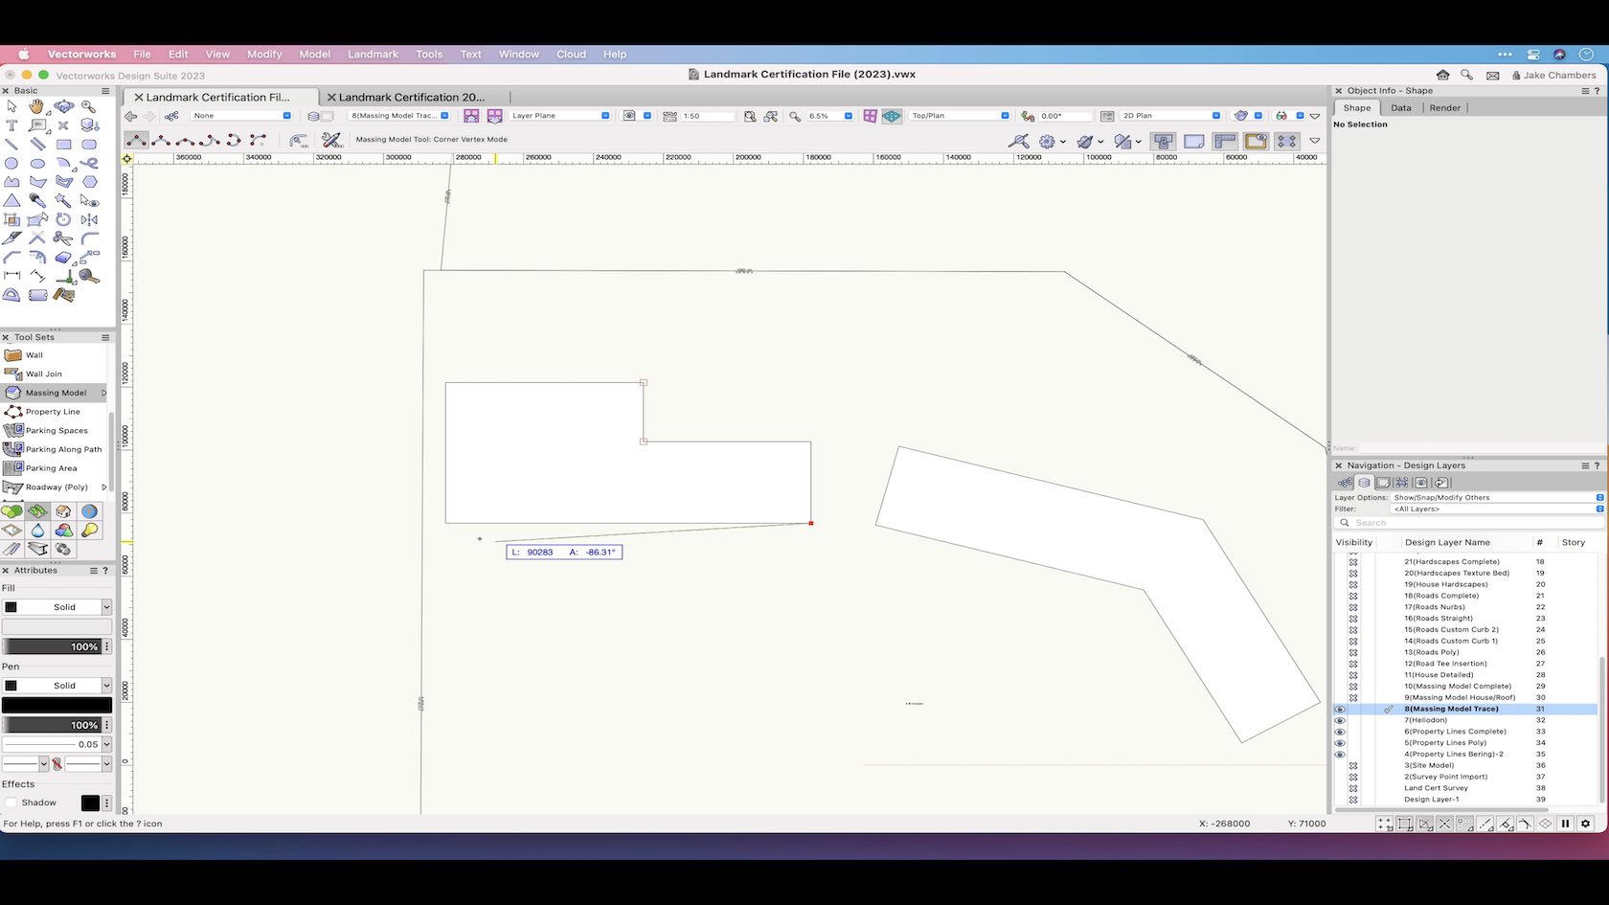The height and width of the screenshot is (905, 1609).
Task: Select the Rectangle tool
Action: click(63, 144)
